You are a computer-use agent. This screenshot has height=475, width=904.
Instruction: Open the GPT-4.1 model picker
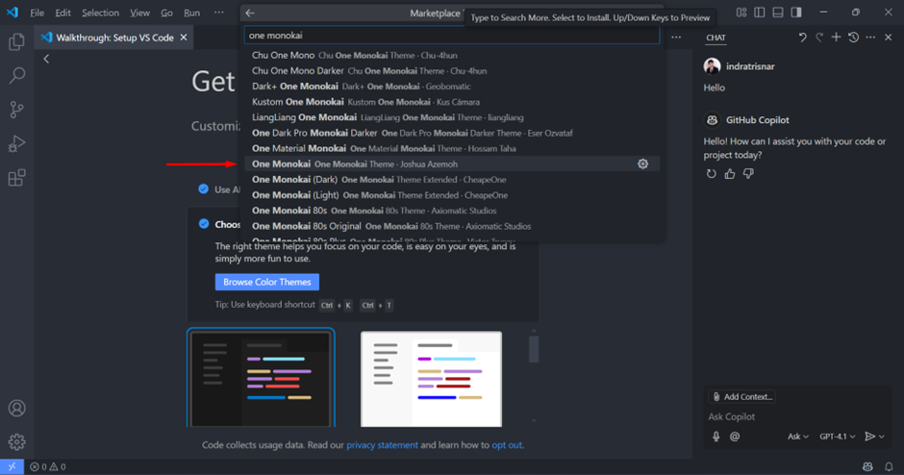pyautogui.click(x=837, y=437)
